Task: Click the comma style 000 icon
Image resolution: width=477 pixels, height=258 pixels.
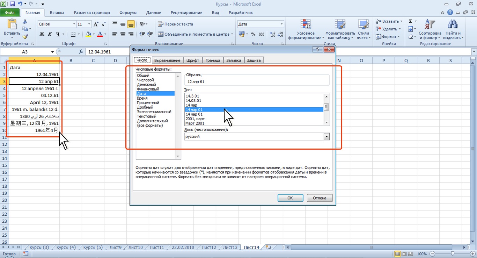Action: tap(262, 34)
